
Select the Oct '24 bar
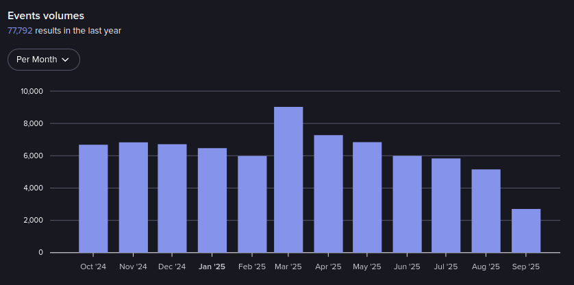[x=93, y=199]
